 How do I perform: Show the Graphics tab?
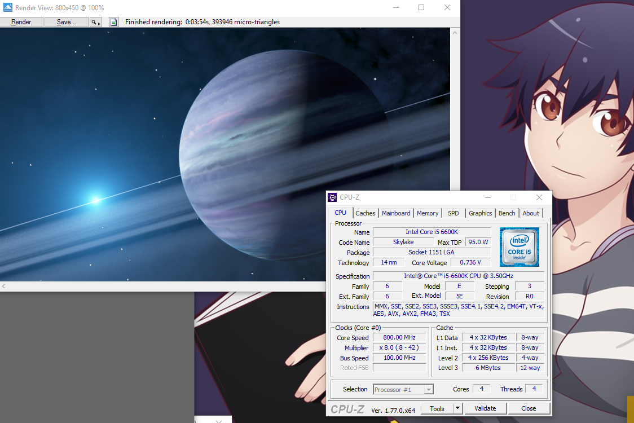pyautogui.click(x=481, y=213)
